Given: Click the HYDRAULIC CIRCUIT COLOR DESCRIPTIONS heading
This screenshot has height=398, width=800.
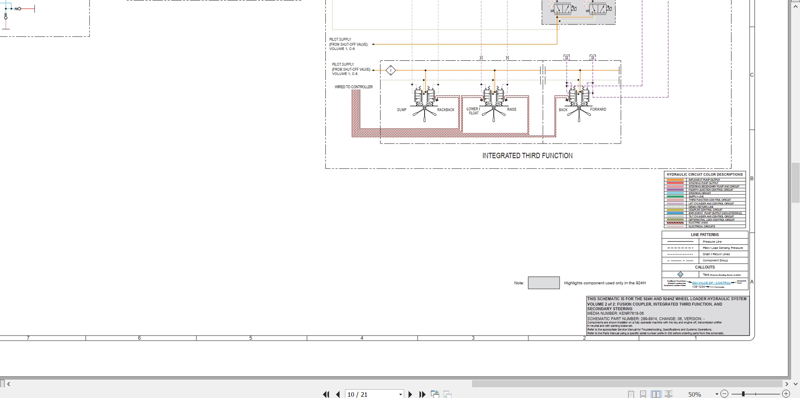Looking at the screenshot, I should 705,174.
